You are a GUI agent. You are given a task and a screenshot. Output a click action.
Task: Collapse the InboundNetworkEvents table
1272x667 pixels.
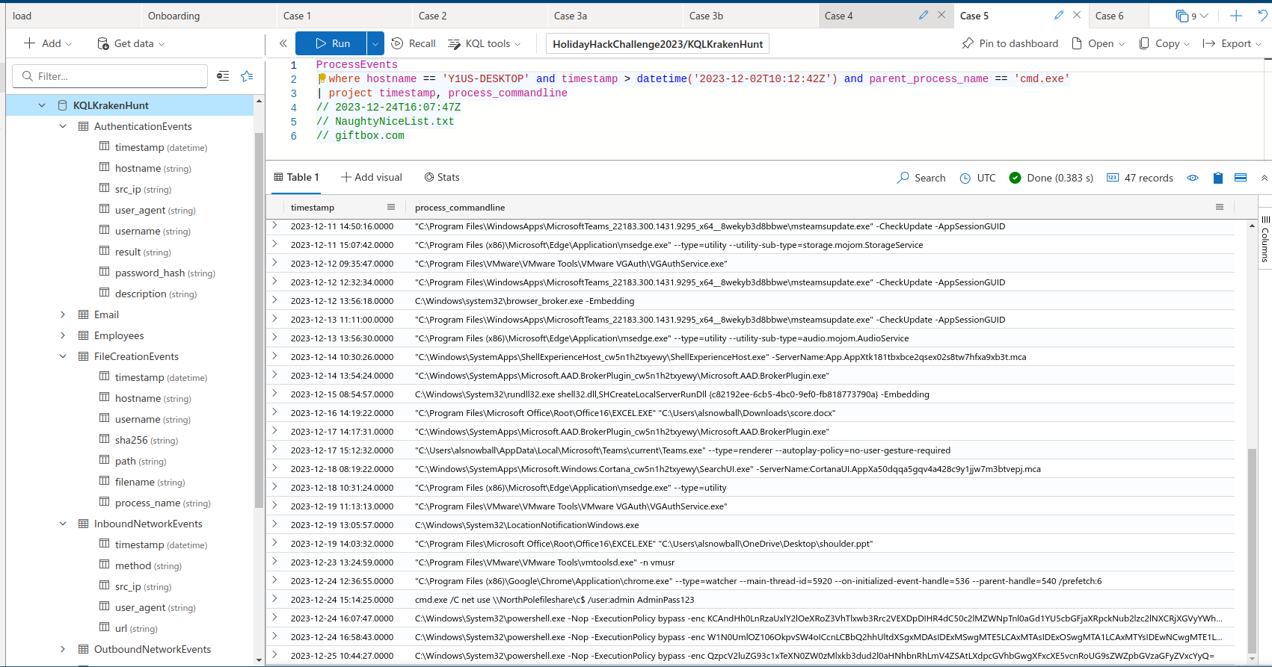pos(63,524)
